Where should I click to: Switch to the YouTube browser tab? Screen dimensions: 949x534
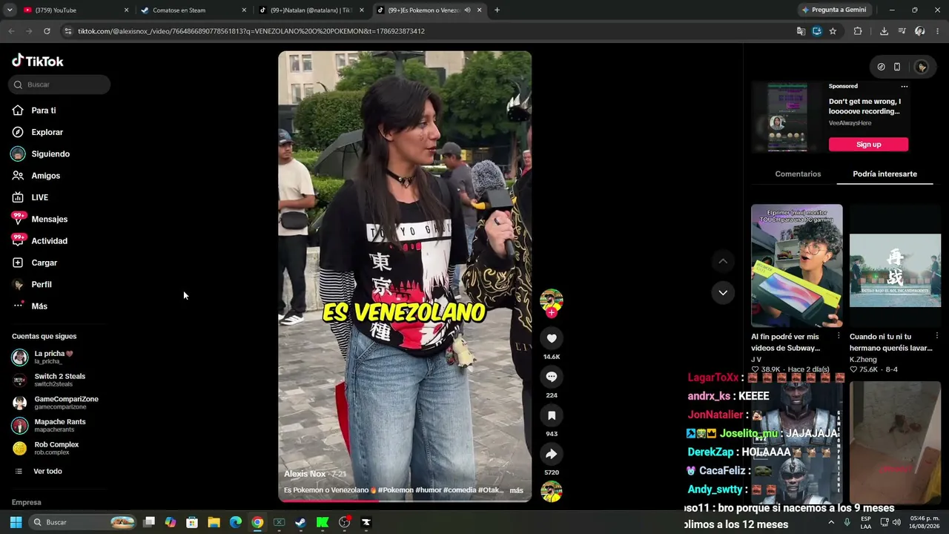[x=76, y=10]
